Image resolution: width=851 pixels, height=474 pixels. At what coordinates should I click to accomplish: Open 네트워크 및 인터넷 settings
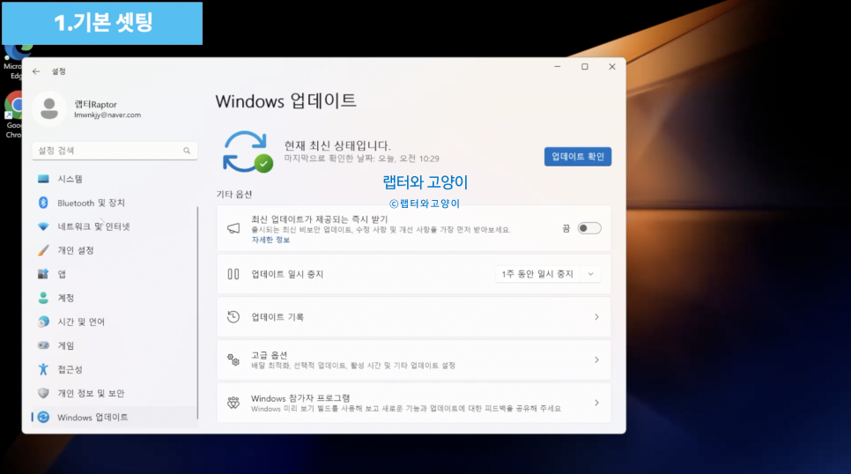point(114,226)
